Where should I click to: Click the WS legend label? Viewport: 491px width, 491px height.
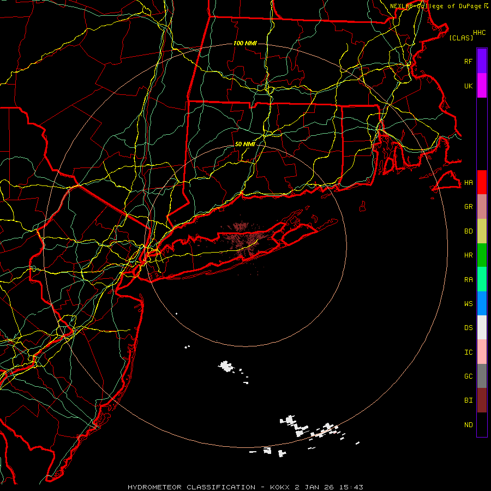[x=468, y=304]
